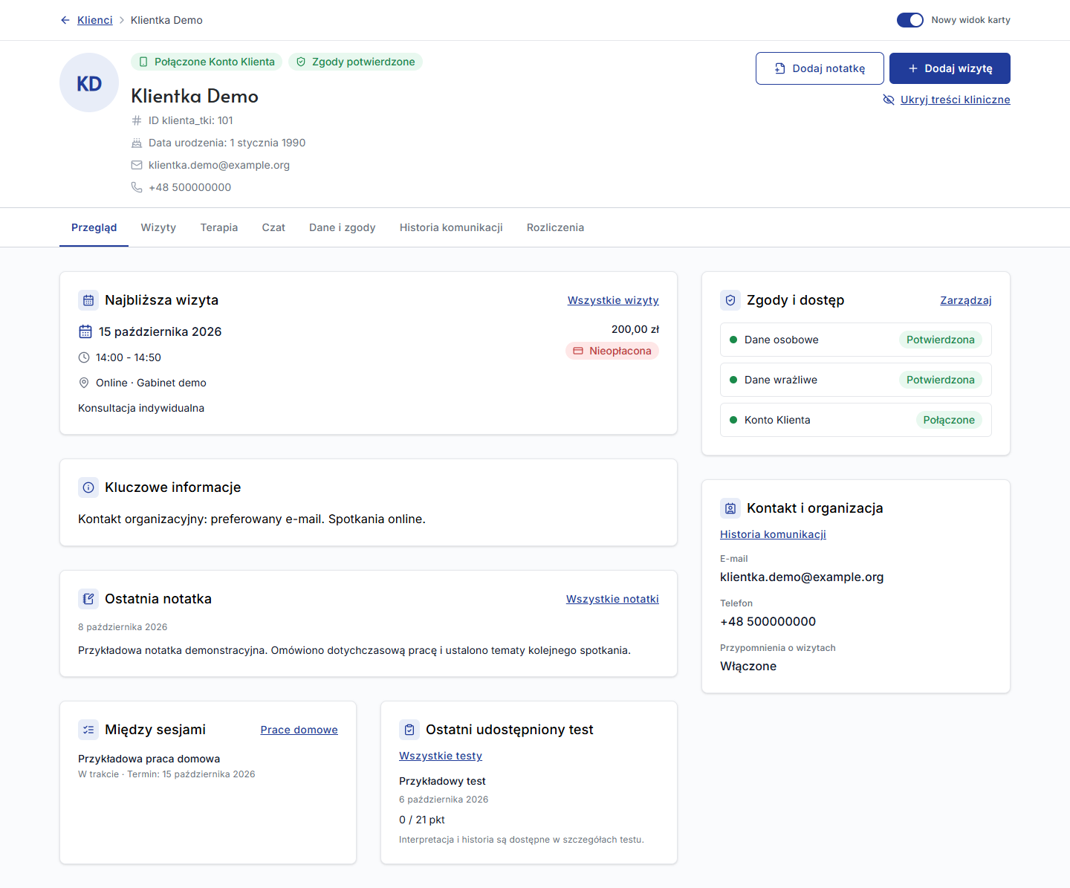Image resolution: width=1070 pixels, height=888 pixels.
Task: Click the phone icon beside +48 500000000
Action: [137, 187]
